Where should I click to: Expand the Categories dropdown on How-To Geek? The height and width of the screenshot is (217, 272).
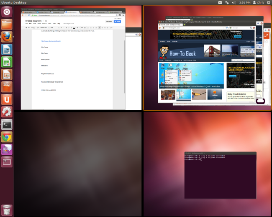click(x=177, y=60)
